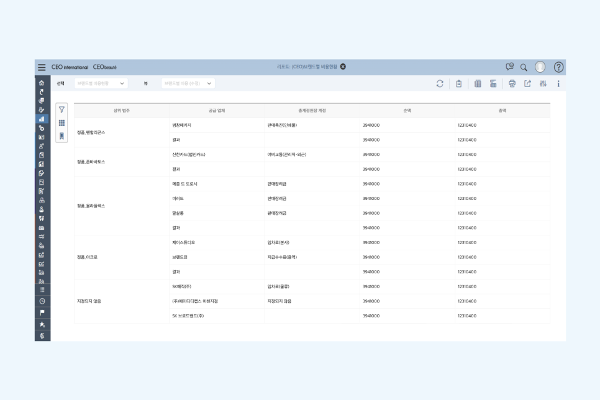This screenshot has width=600, height=400.
Task: Click the waves sidebar icon
Action: tap(42, 237)
